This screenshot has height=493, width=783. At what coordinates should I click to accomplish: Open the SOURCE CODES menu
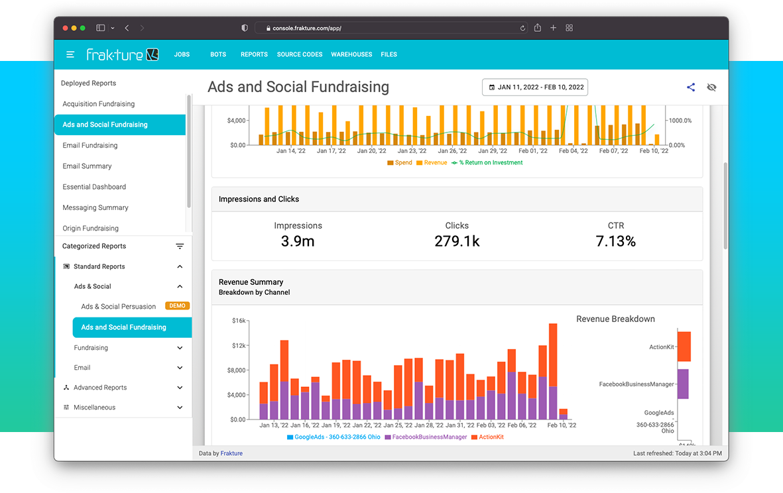pyautogui.click(x=300, y=54)
